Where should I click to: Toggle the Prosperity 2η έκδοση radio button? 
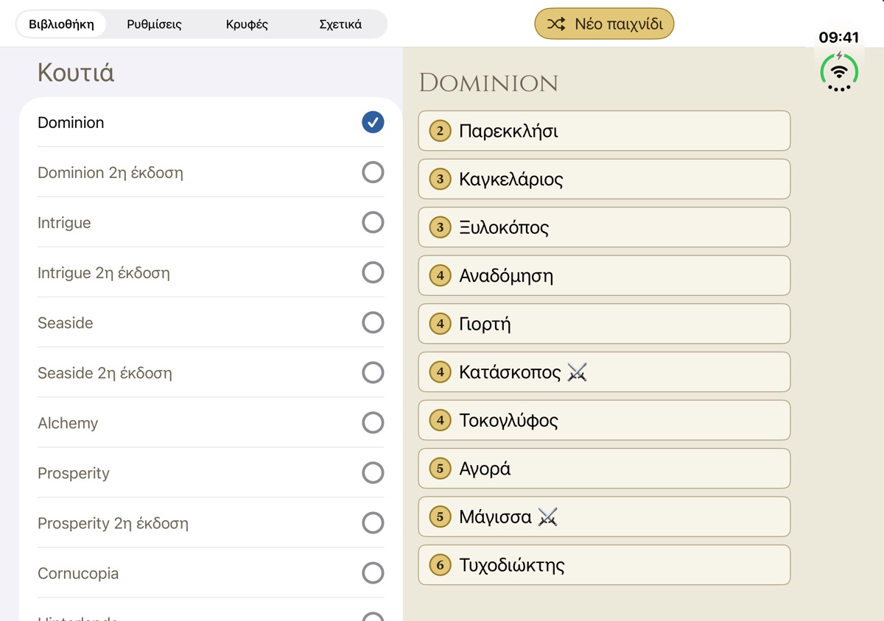[373, 522]
